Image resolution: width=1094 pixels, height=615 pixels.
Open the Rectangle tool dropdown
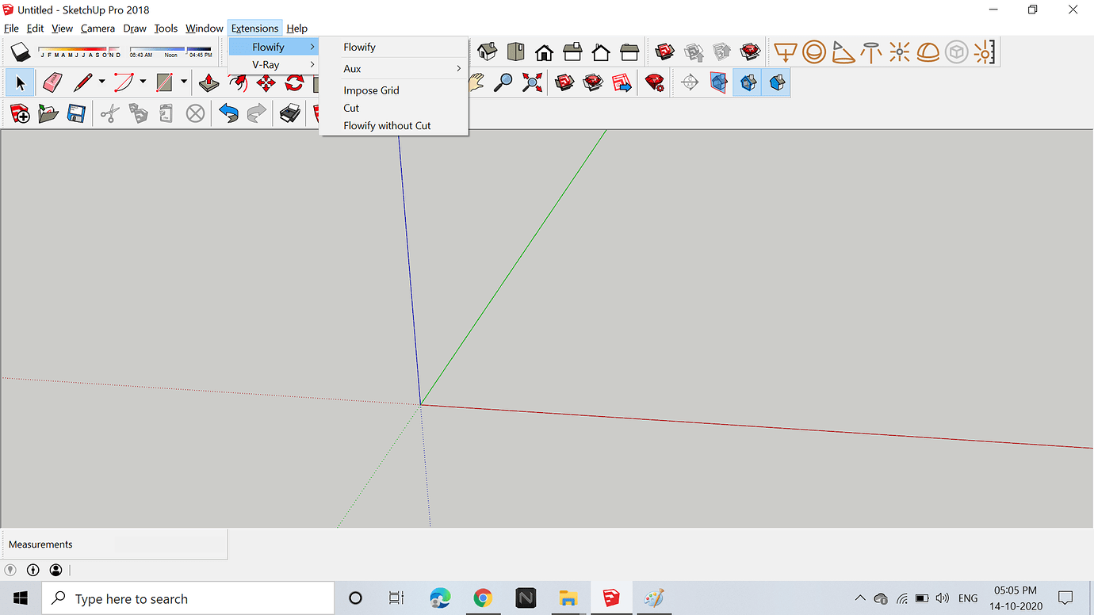183,82
